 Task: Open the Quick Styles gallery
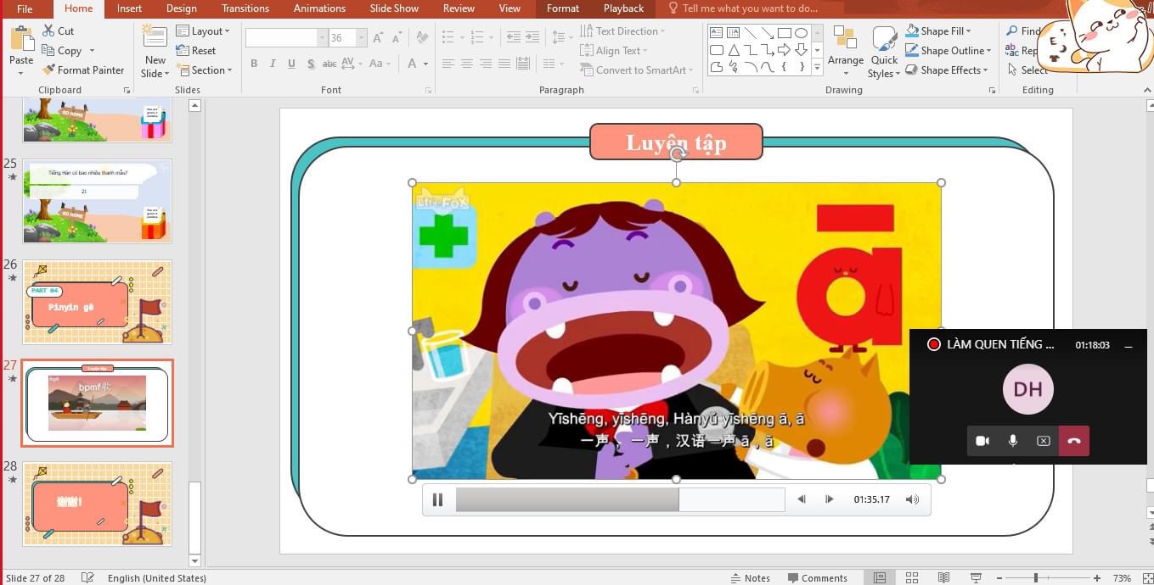tap(884, 53)
